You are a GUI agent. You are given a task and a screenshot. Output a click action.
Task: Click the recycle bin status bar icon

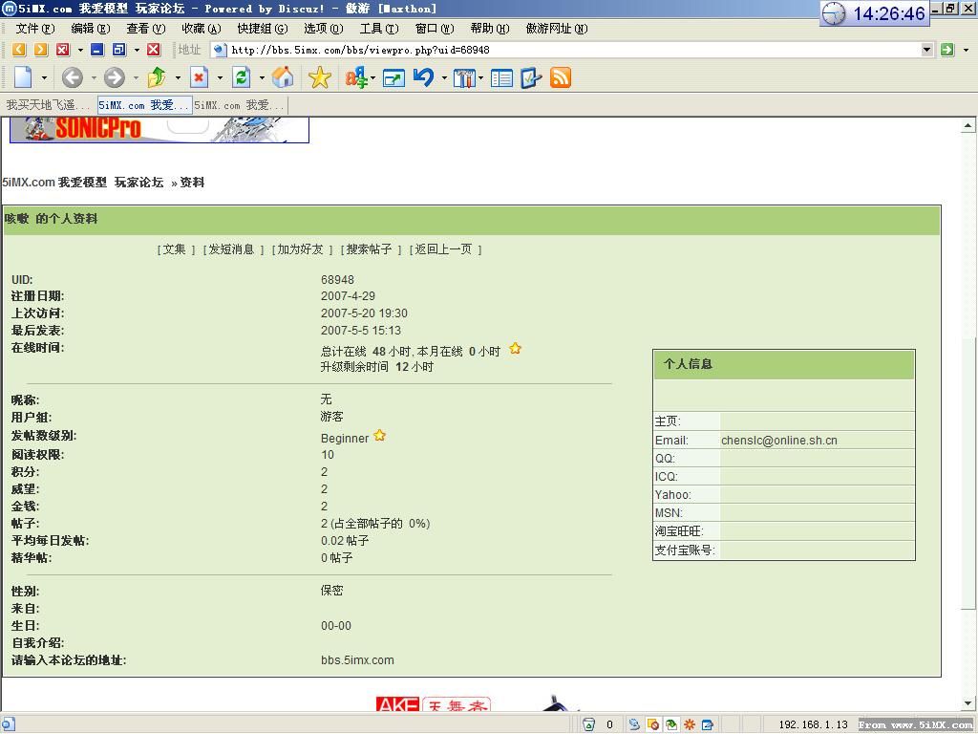(x=589, y=724)
